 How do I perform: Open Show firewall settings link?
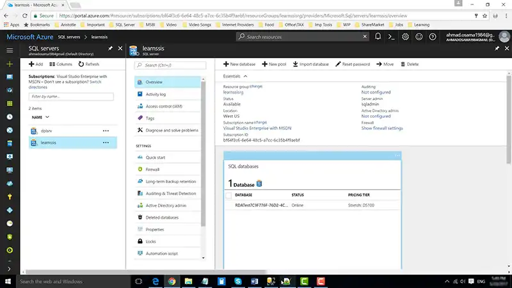coord(382,129)
